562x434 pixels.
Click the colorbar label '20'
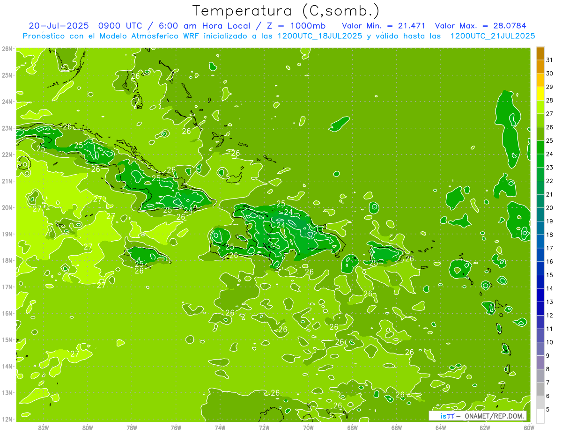click(549, 208)
